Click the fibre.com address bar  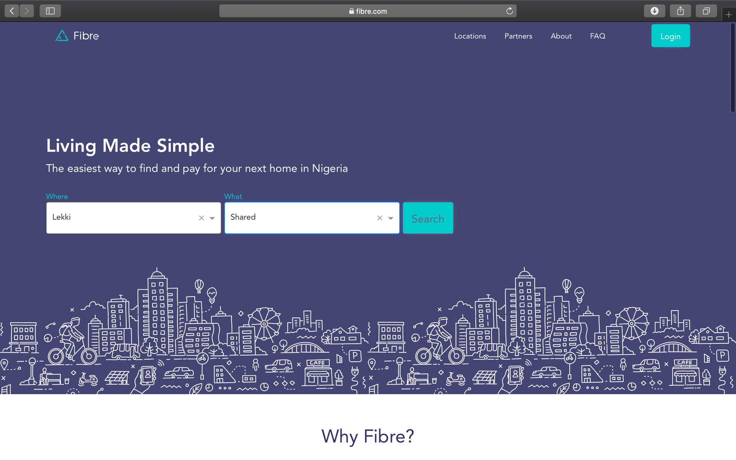pyautogui.click(x=368, y=11)
